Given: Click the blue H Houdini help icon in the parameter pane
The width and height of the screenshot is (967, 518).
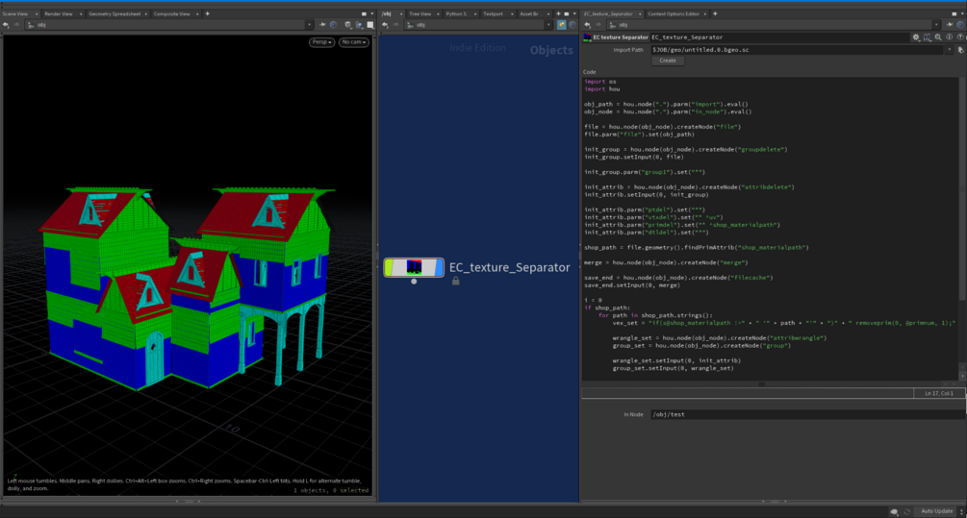Looking at the screenshot, I should tap(927, 37).
